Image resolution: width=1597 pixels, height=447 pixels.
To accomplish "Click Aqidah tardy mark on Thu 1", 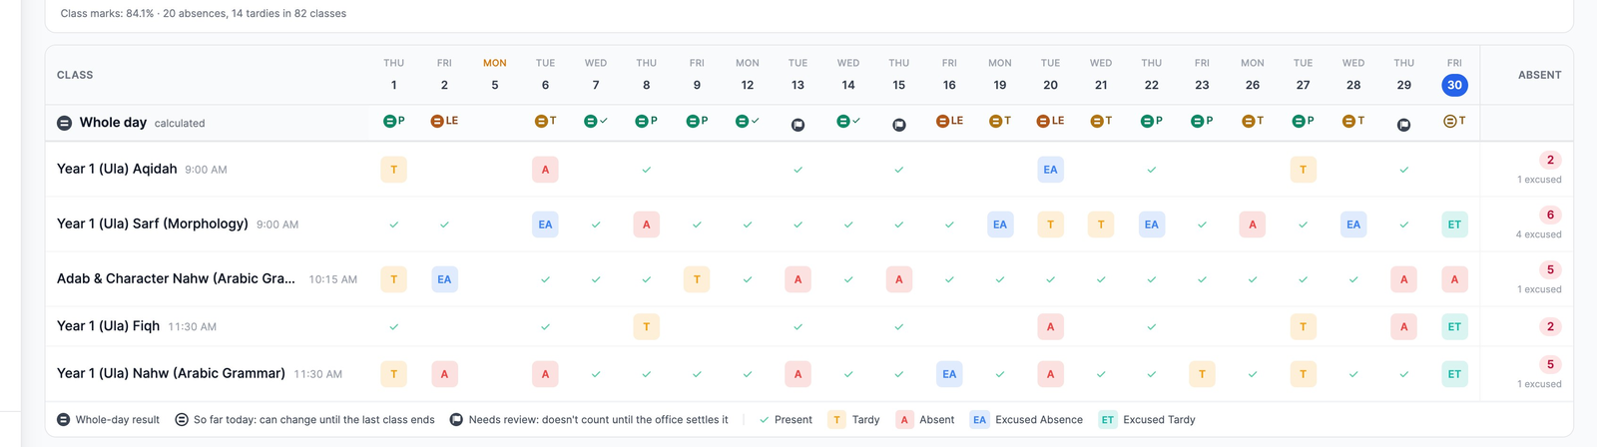I will [x=394, y=170].
